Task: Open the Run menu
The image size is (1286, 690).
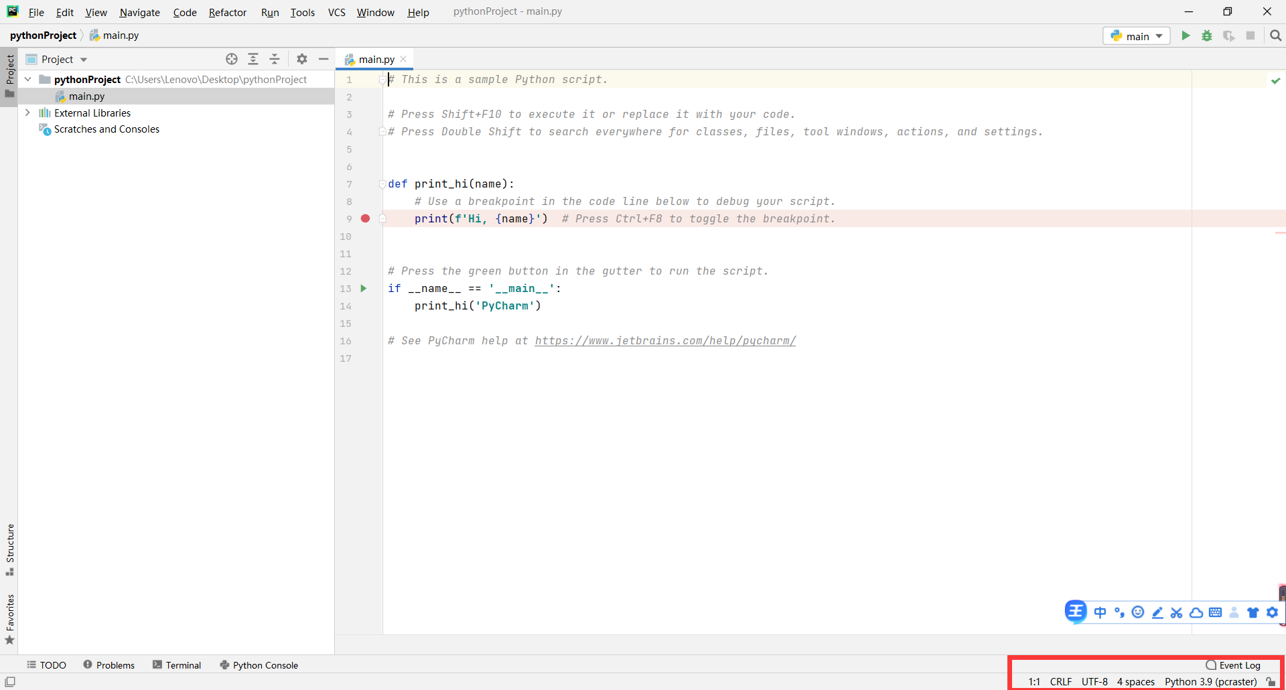Action: point(270,12)
